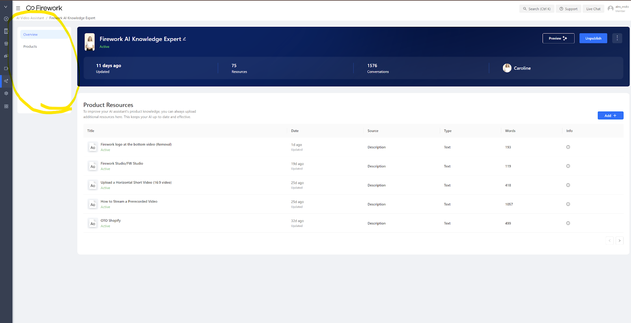Click the '1d ago' date cell
This screenshot has height=323, width=631.
(297, 145)
